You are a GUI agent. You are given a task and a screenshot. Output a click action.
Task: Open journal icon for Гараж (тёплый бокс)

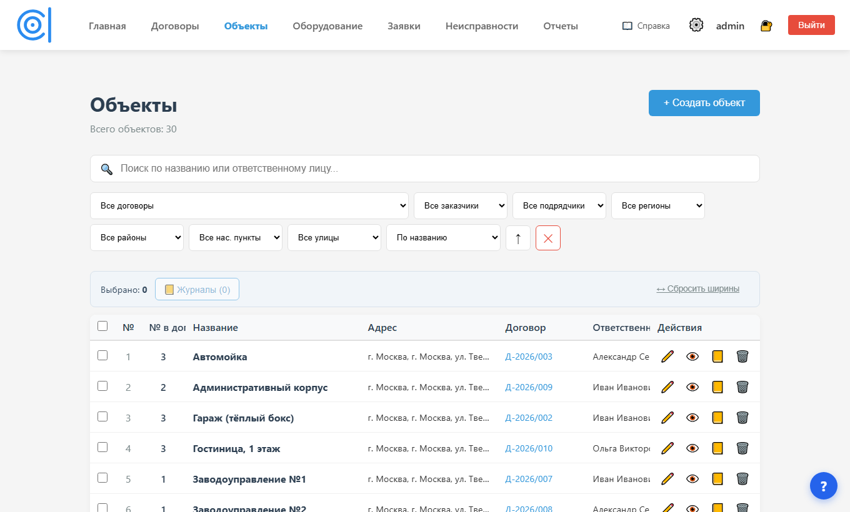pos(717,418)
